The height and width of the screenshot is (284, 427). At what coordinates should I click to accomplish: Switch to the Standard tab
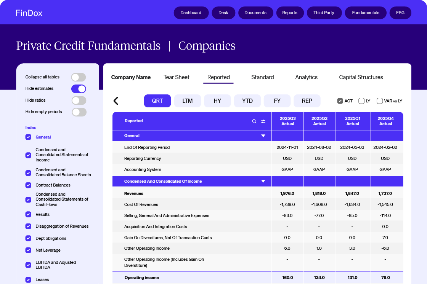click(262, 77)
